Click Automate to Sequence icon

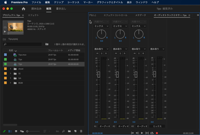pyautogui.click(x=57, y=131)
